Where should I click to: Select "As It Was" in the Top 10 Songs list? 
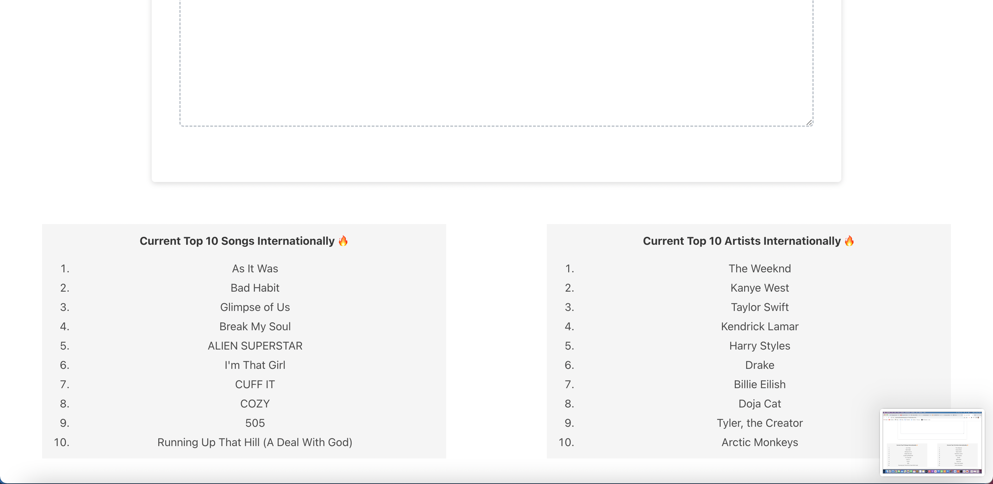(x=254, y=269)
